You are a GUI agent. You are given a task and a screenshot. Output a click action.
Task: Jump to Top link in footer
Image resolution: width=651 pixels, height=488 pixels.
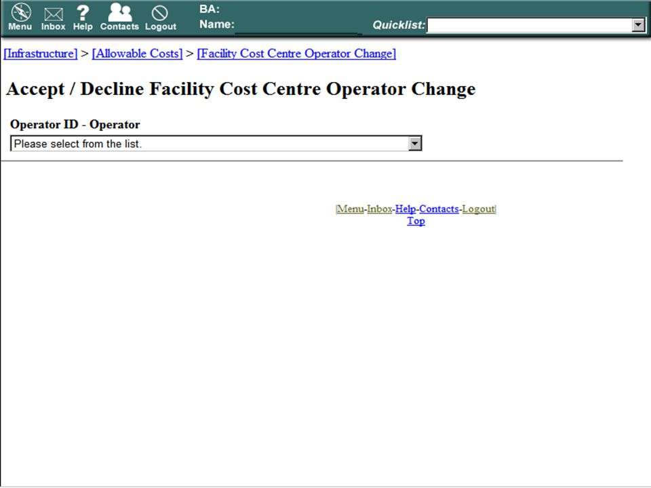[x=416, y=221]
